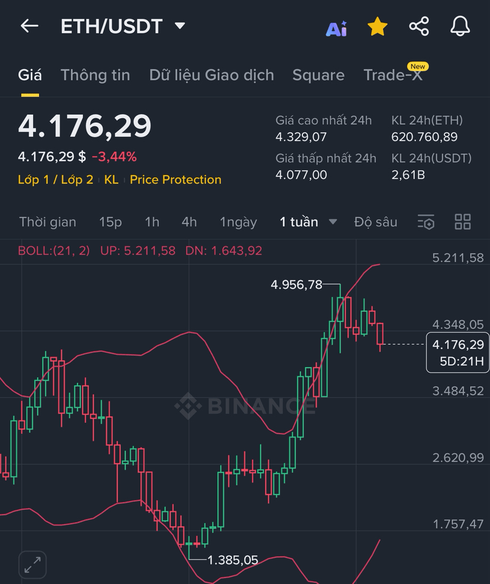Select the 4h timeframe

tap(189, 222)
